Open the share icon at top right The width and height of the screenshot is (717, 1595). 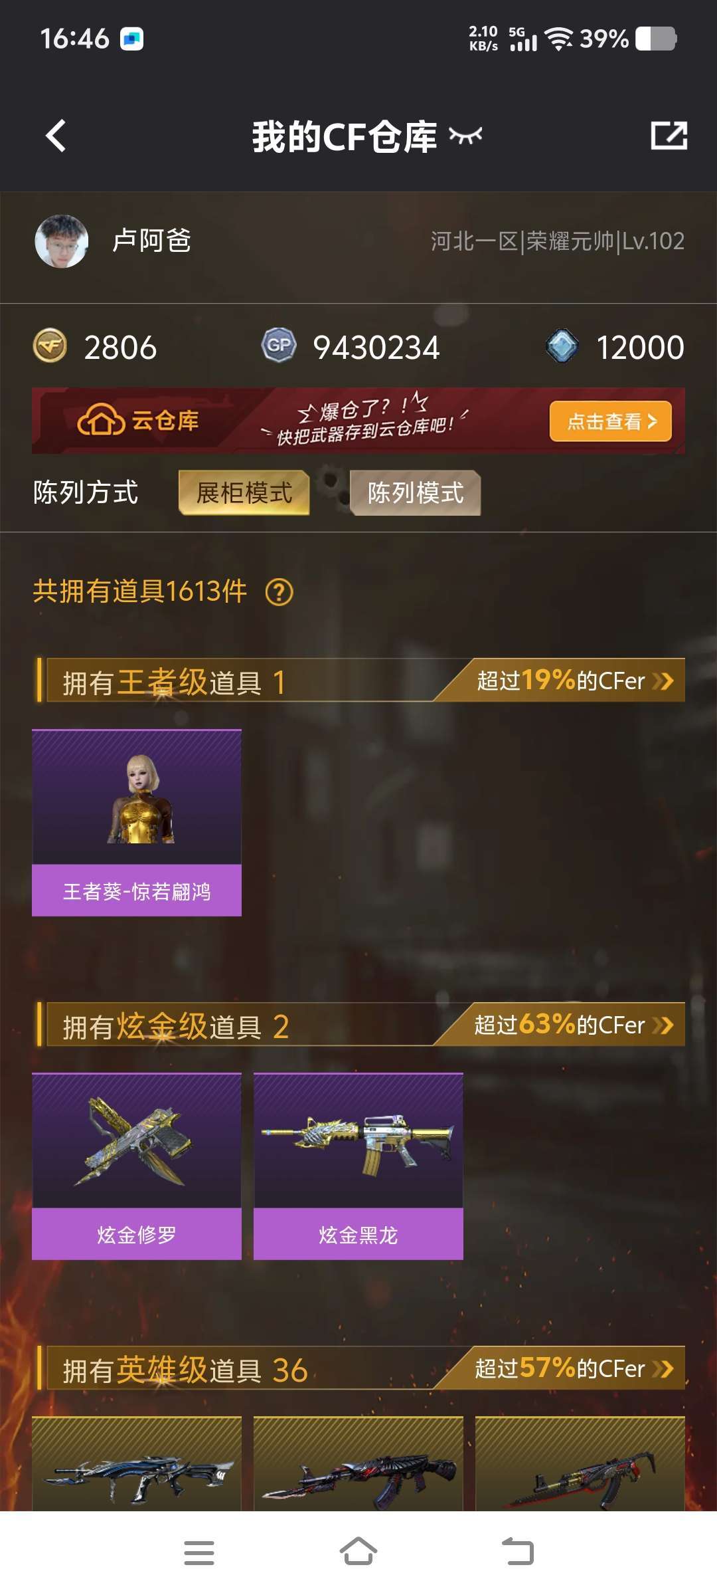coord(669,136)
